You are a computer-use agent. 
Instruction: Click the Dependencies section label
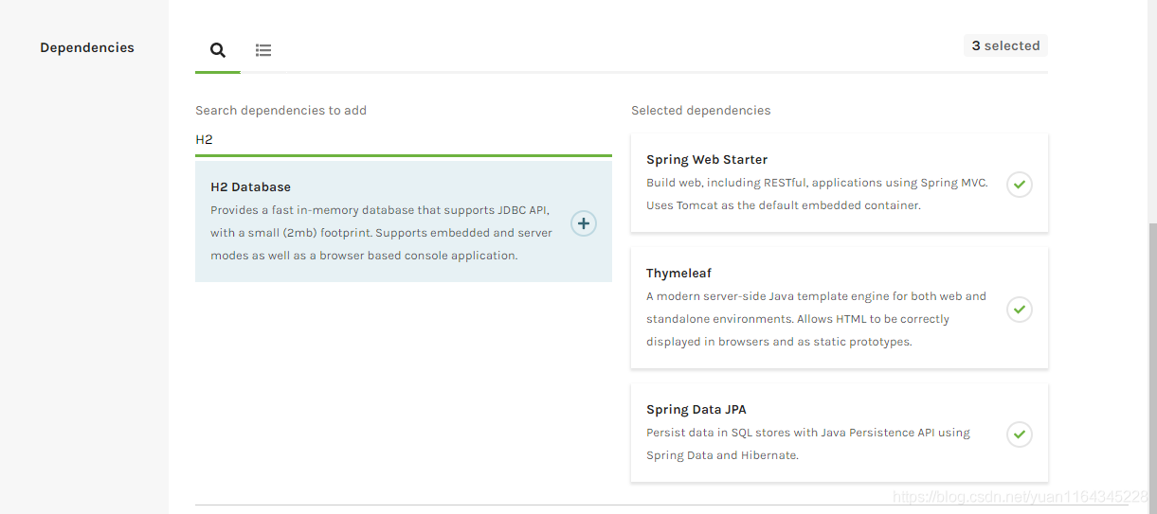(87, 47)
